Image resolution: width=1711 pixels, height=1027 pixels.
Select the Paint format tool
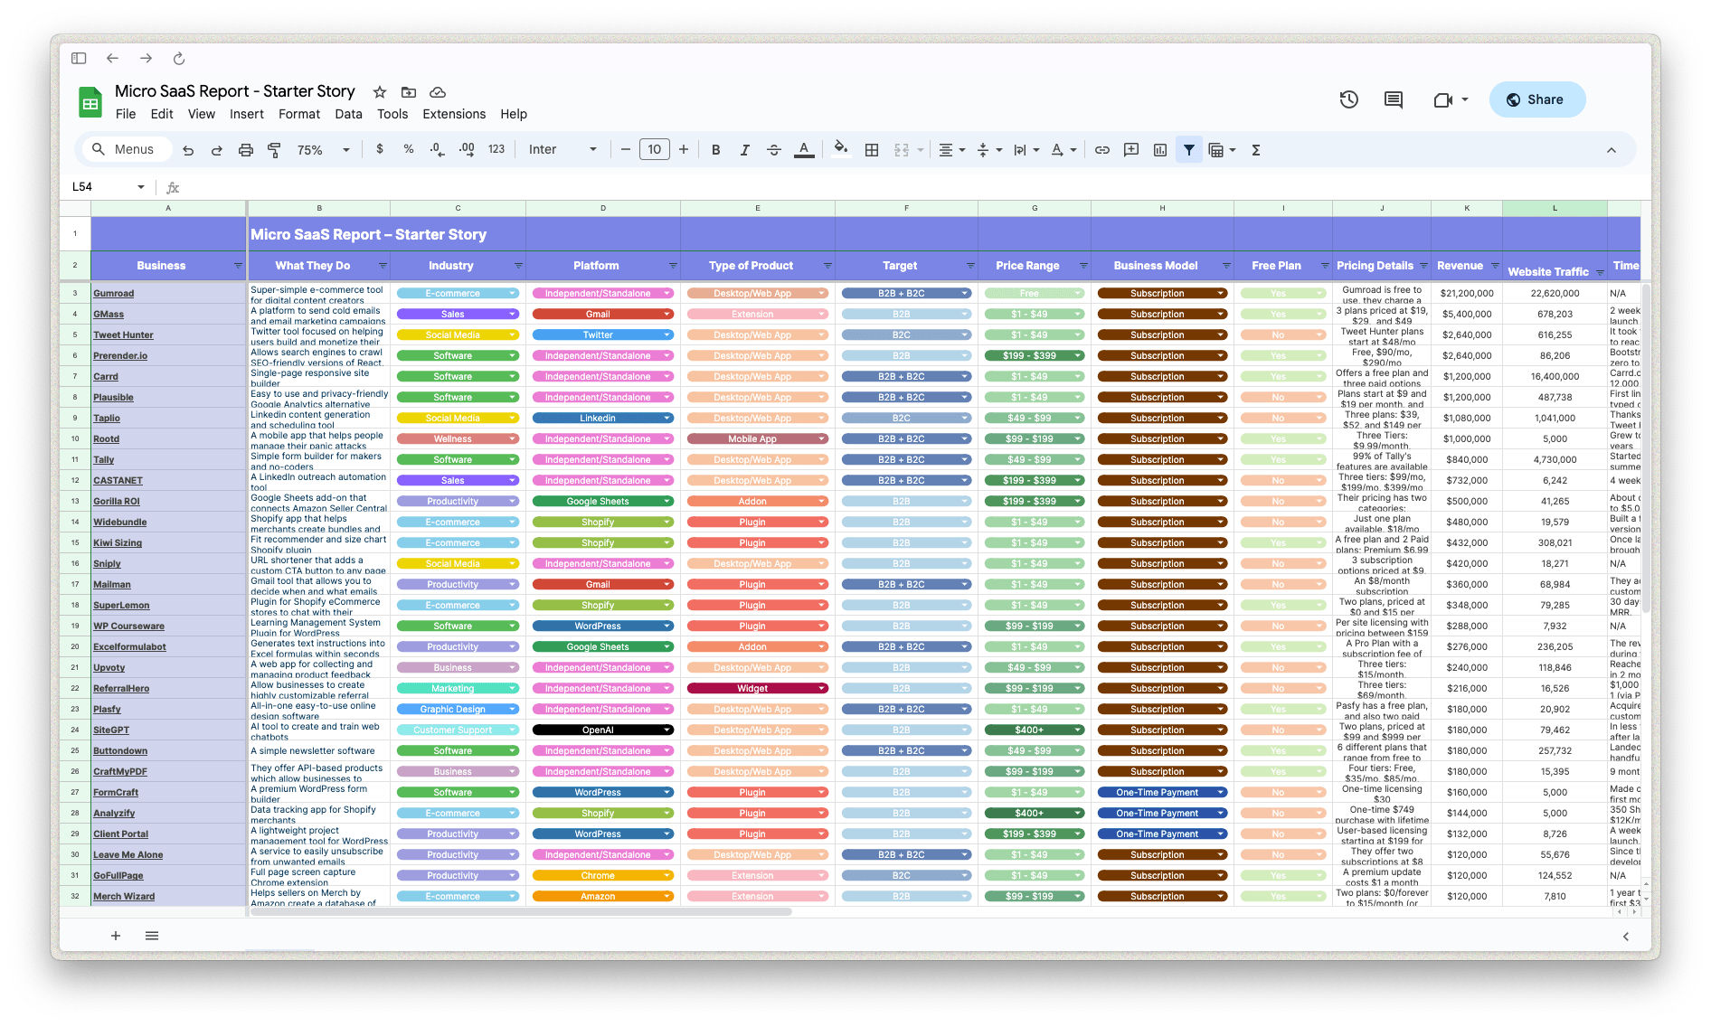point(274,150)
